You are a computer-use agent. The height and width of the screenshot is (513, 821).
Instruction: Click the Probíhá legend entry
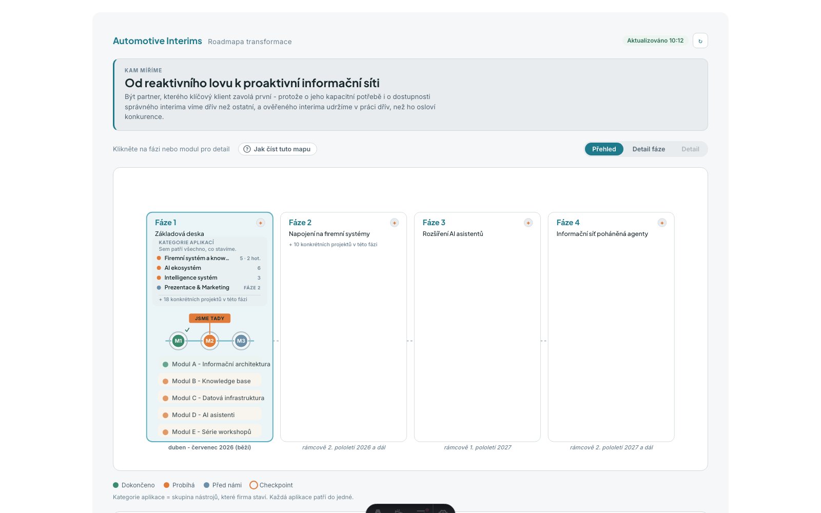(179, 485)
